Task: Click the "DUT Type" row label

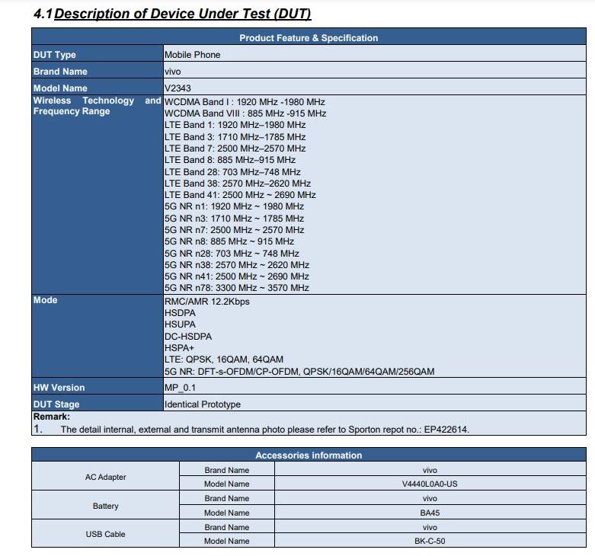Action: pos(55,55)
